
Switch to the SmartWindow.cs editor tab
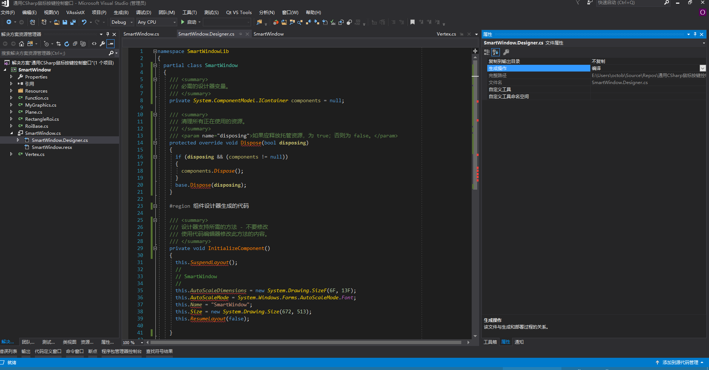(x=141, y=34)
